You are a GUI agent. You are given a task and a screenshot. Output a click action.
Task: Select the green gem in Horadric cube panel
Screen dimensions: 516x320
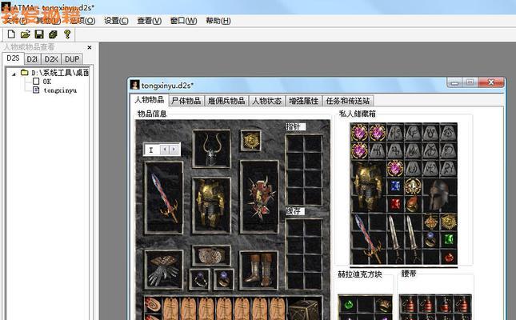tap(347, 305)
